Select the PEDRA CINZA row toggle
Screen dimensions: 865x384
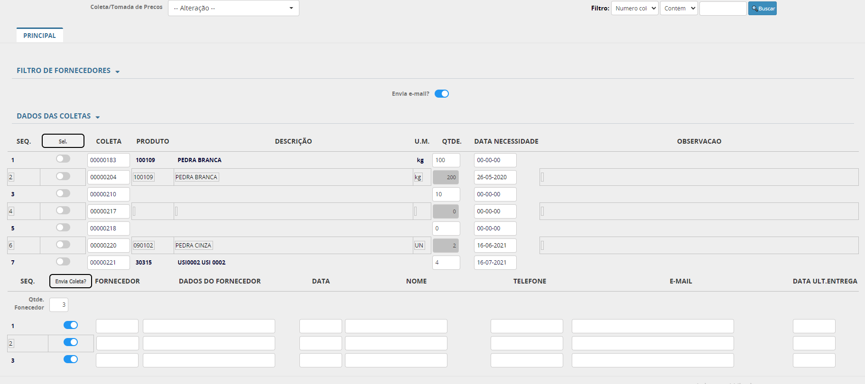coord(63,245)
